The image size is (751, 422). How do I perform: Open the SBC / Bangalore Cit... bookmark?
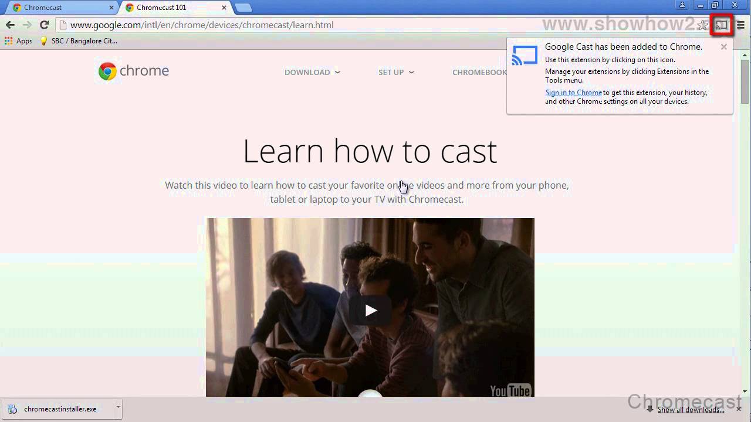point(78,41)
